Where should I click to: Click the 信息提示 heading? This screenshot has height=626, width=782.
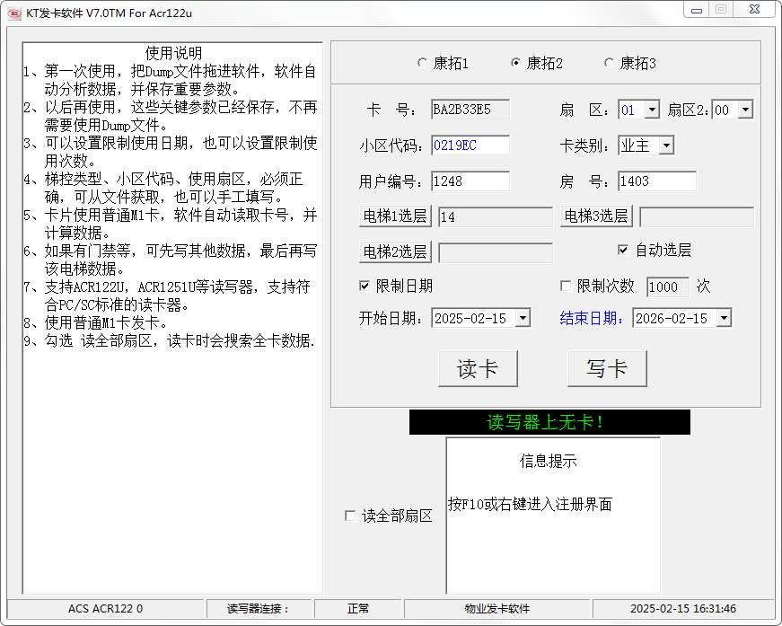point(548,461)
